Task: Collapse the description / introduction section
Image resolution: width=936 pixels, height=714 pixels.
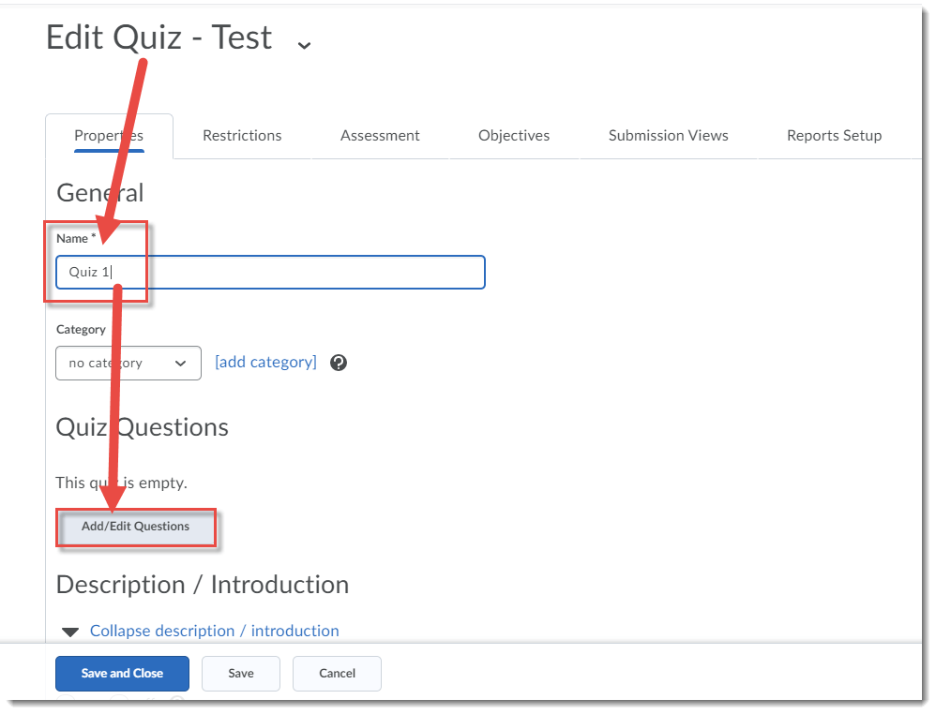Action: (x=214, y=631)
